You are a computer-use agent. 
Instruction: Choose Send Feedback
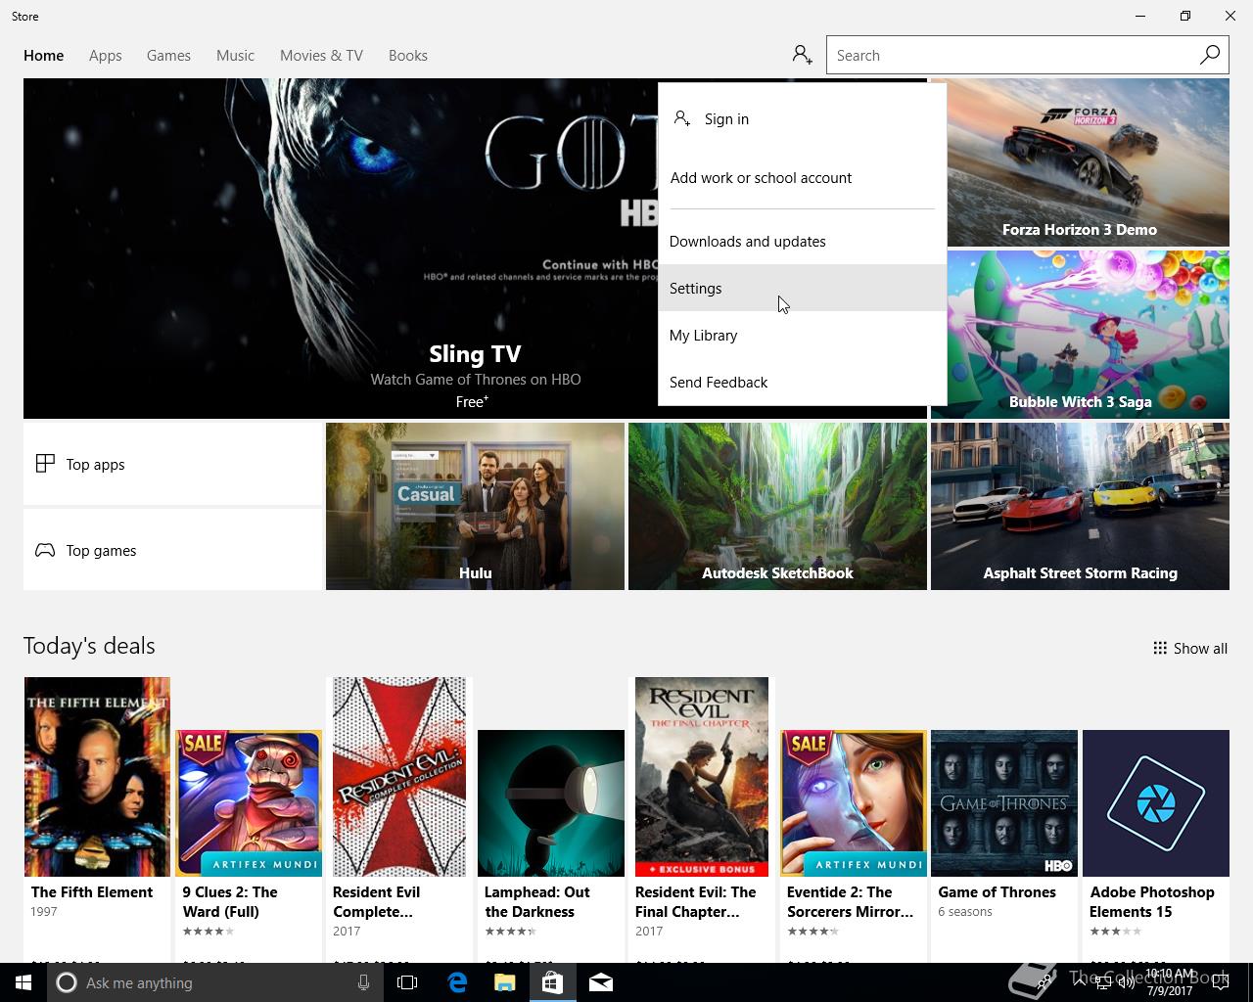803,382
